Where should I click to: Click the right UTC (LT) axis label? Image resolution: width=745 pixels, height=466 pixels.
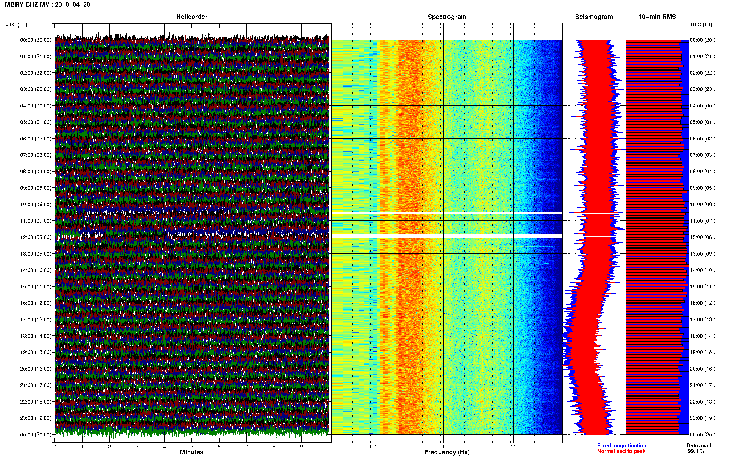point(701,25)
